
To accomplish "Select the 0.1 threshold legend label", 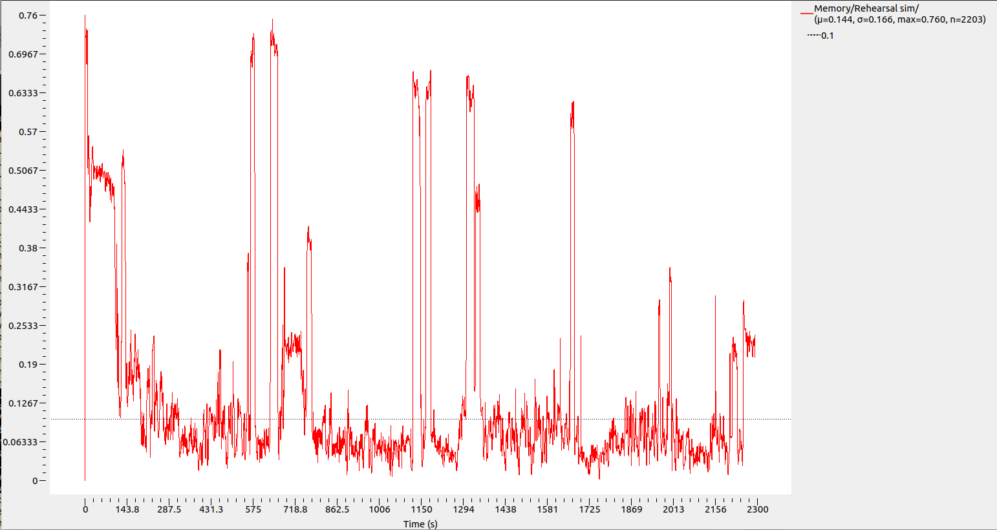I will (828, 36).
